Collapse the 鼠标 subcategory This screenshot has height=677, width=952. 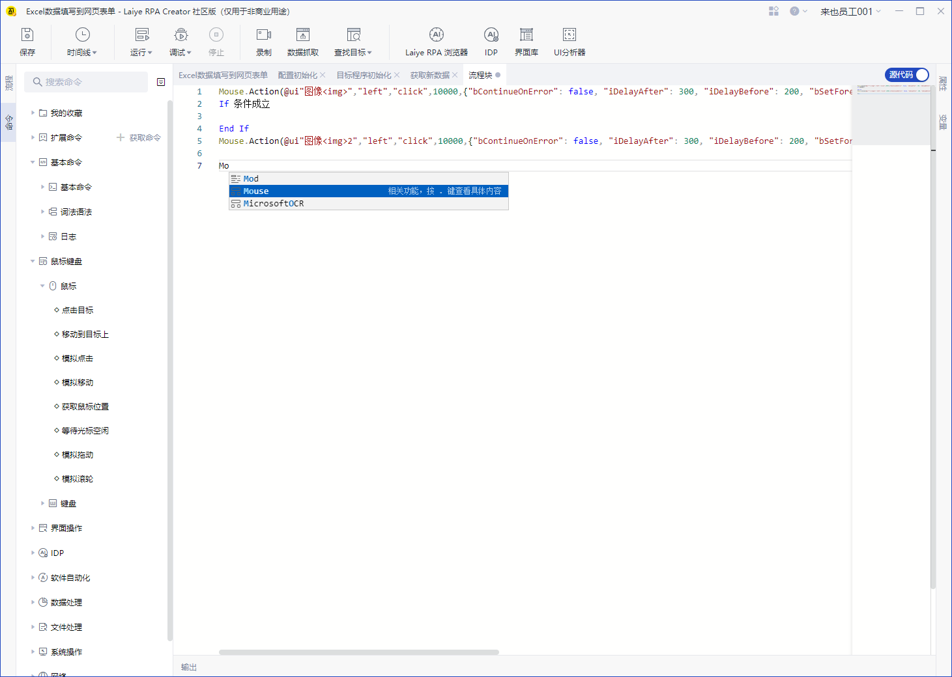pyautogui.click(x=42, y=286)
